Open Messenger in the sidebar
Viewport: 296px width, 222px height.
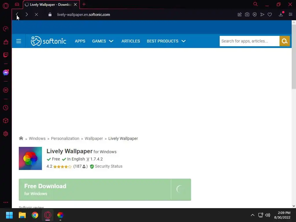(6, 72)
